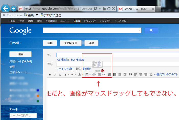Stop loading with address bar X icon
The height and width of the screenshot is (120, 179).
point(113,9)
